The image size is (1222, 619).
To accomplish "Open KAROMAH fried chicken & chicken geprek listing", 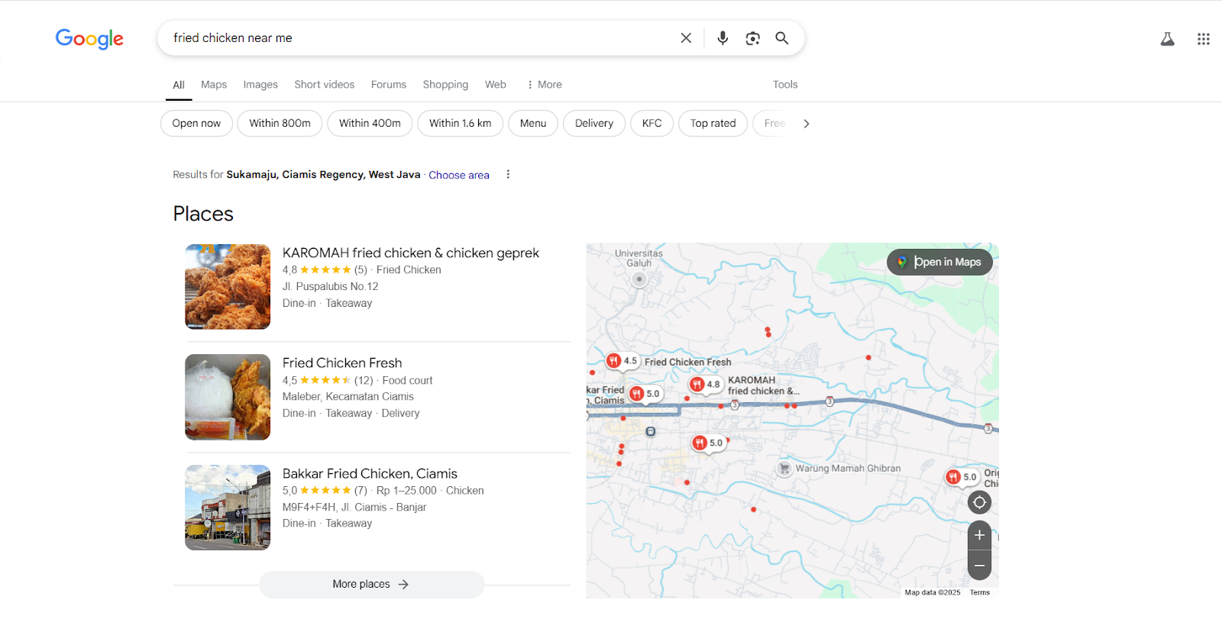I will click(411, 253).
